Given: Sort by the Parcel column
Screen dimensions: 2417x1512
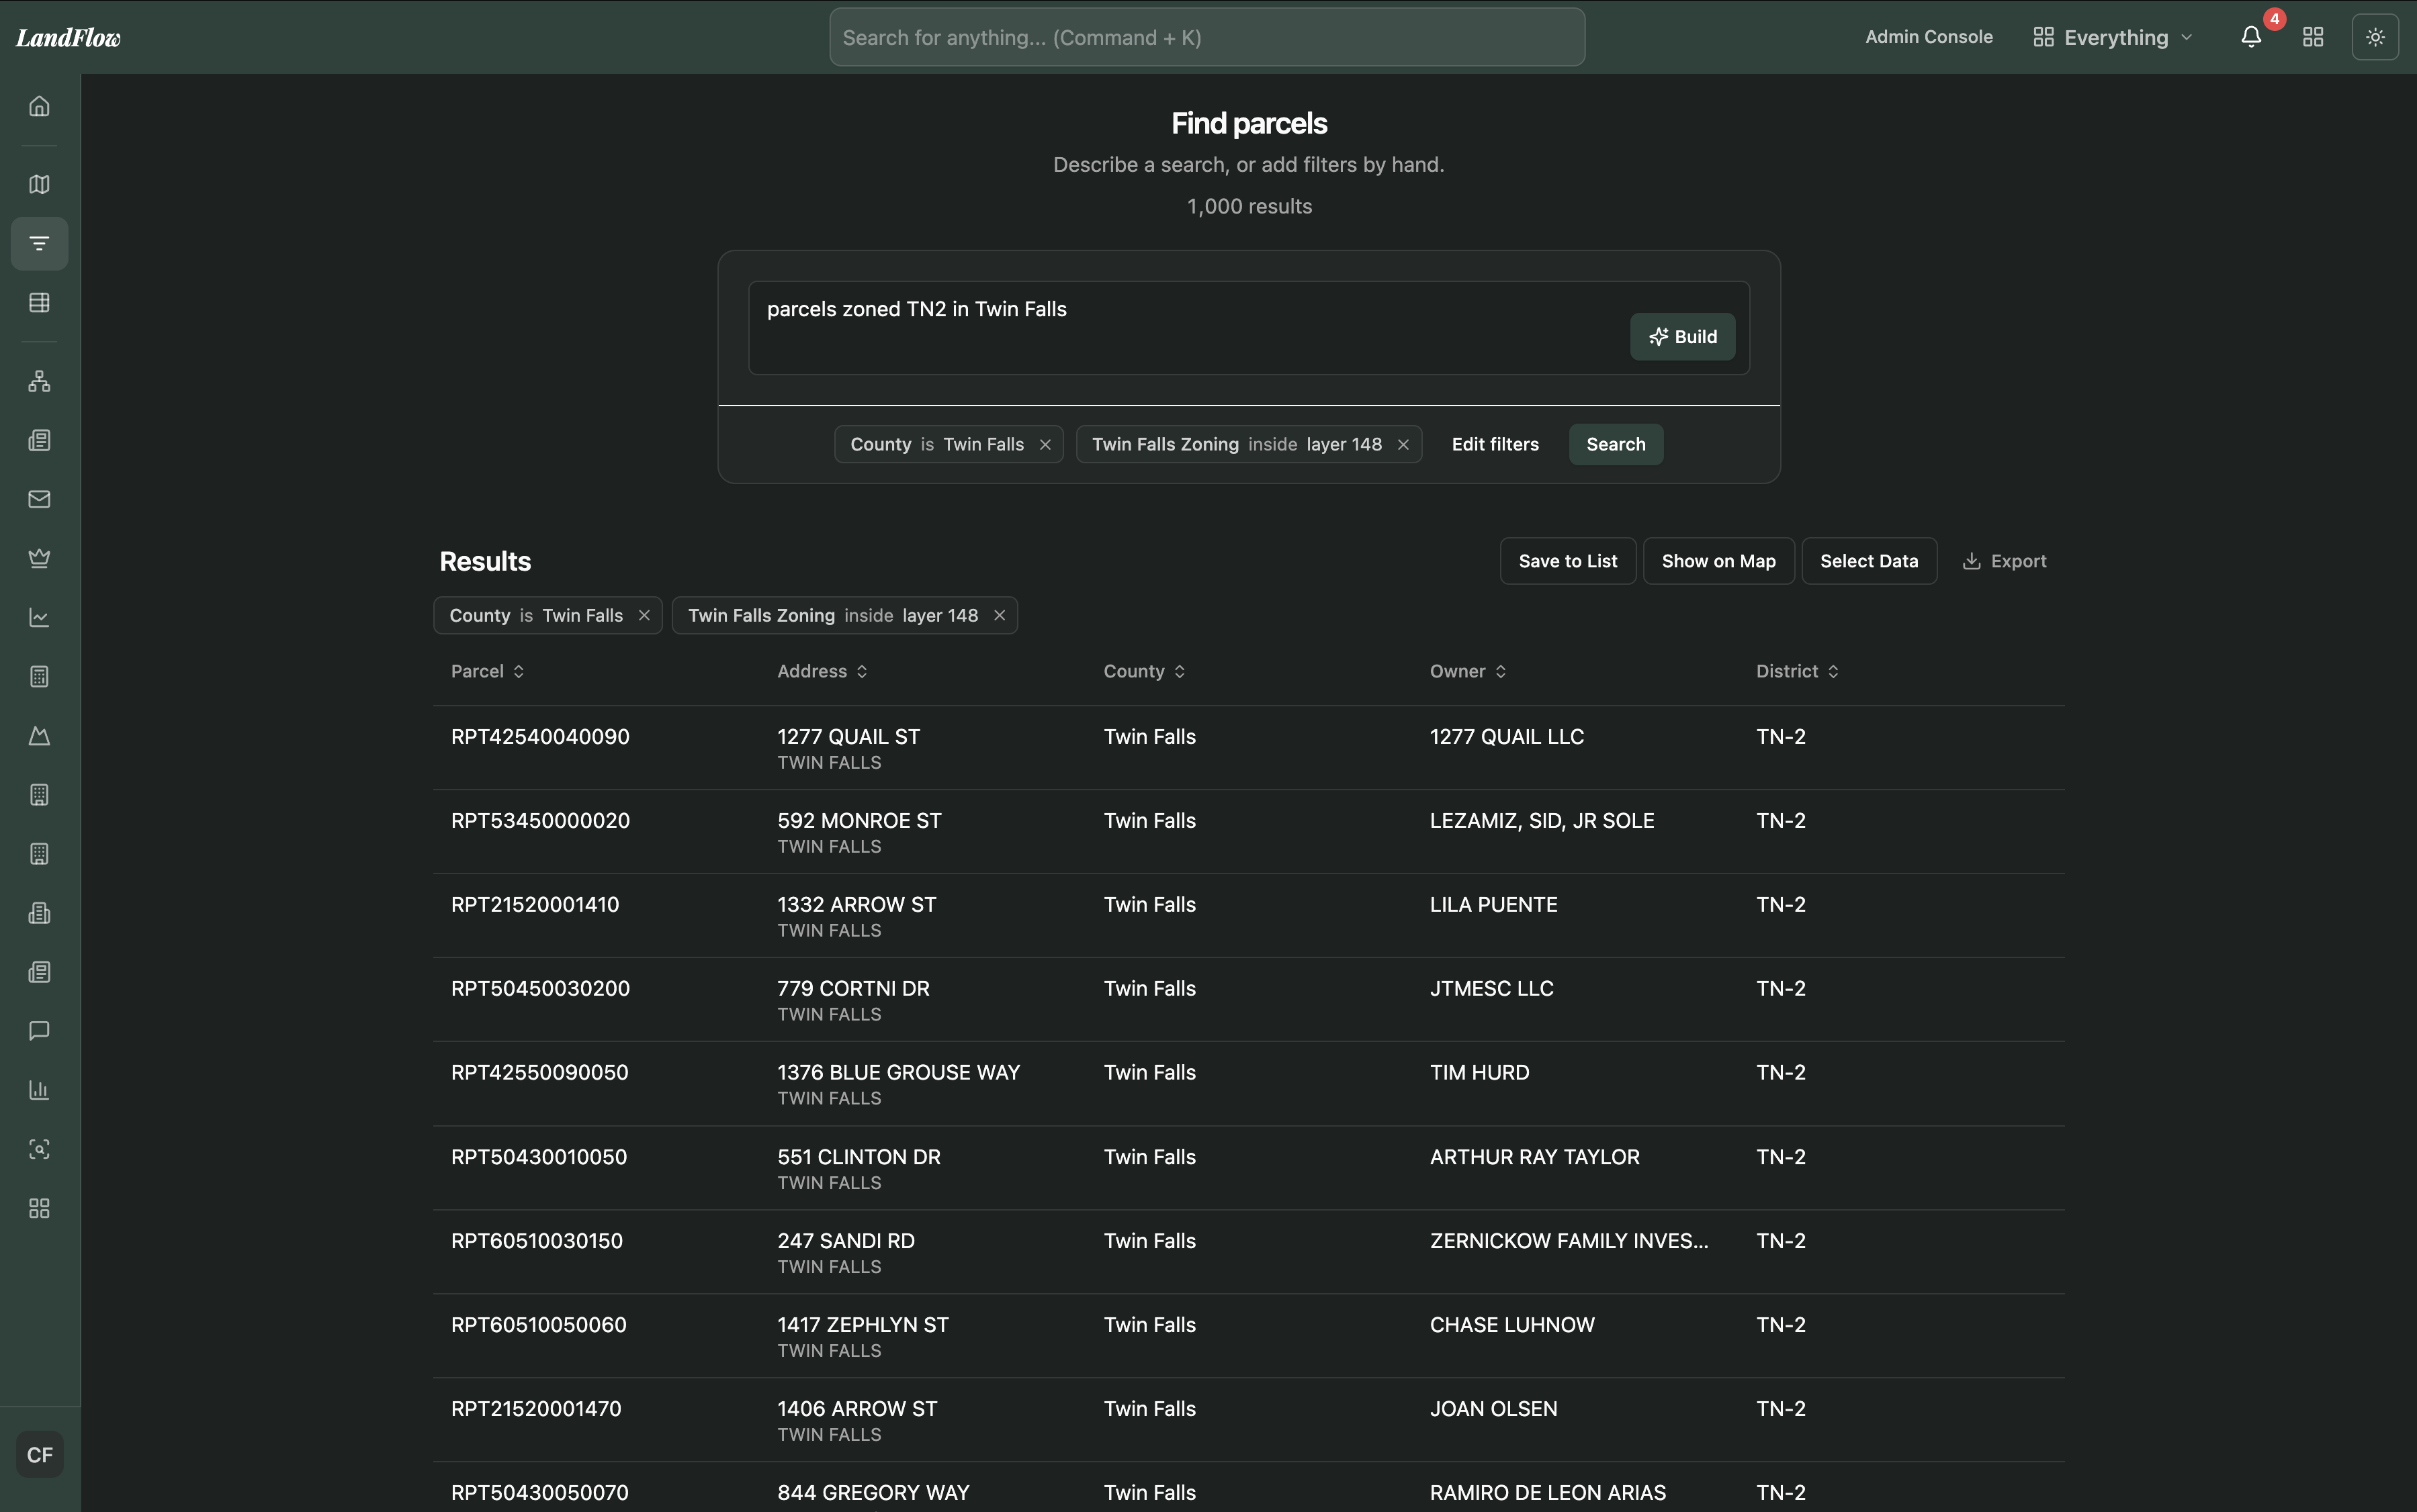Looking at the screenshot, I should tap(487, 671).
